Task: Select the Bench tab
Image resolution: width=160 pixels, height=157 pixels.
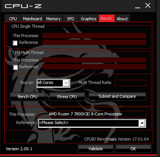Action: (106, 18)
